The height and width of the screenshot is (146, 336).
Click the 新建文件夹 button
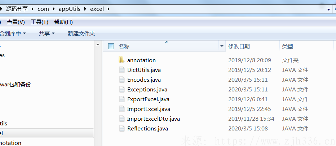tap(81, 33)
